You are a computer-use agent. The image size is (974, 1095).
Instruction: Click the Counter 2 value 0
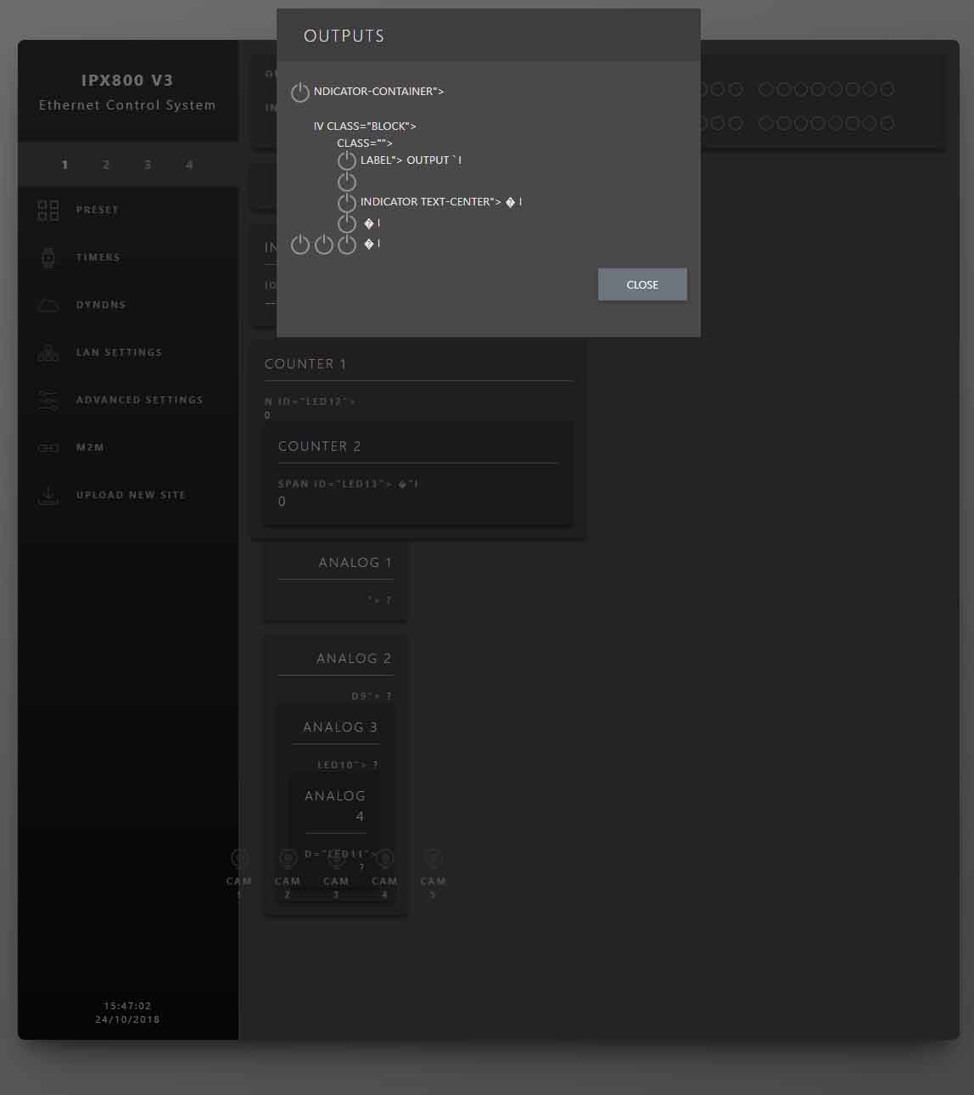pyautogui.click(x=282, y=502)
